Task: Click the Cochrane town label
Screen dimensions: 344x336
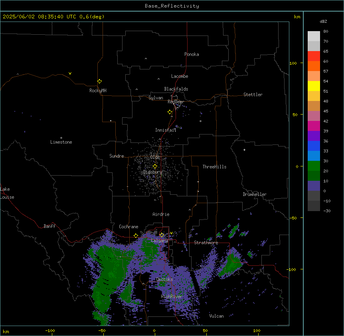Action: click(x=129, y=227)
